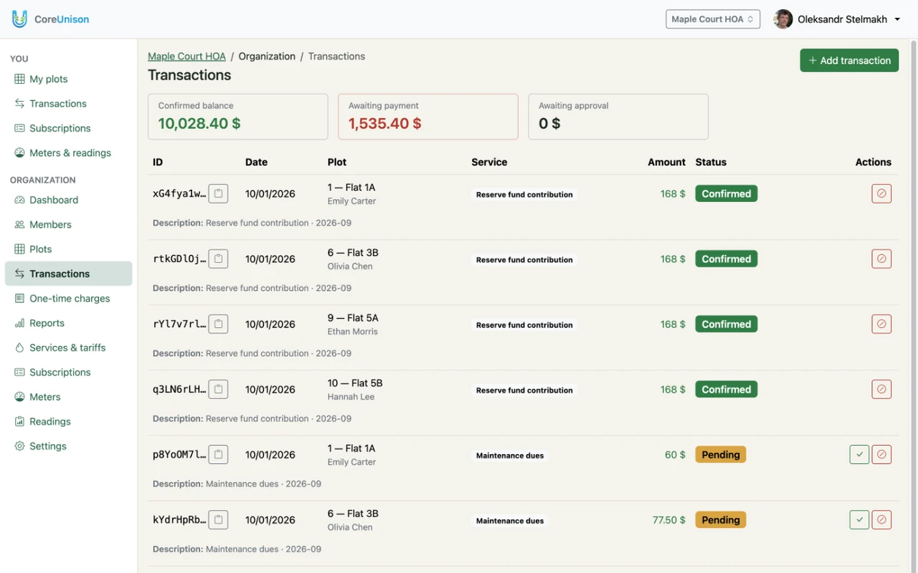The width and height of the screenshot is (918, 573).
Task: Click the Confirmed balance card
Action: (237, 116)
